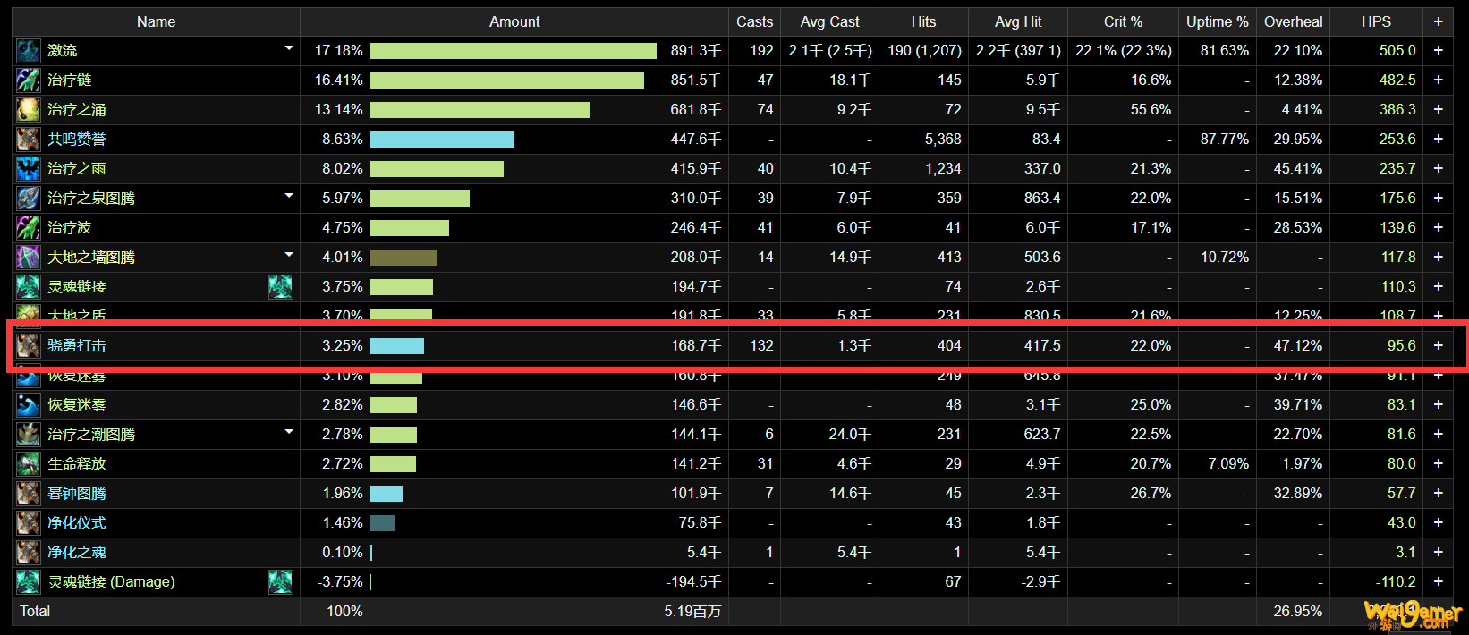Sort by the Amount column header

point(514,22)
